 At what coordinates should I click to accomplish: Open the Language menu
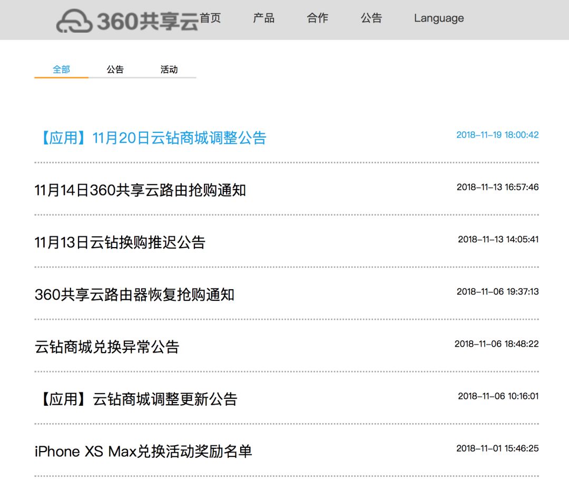pos(439,18)
